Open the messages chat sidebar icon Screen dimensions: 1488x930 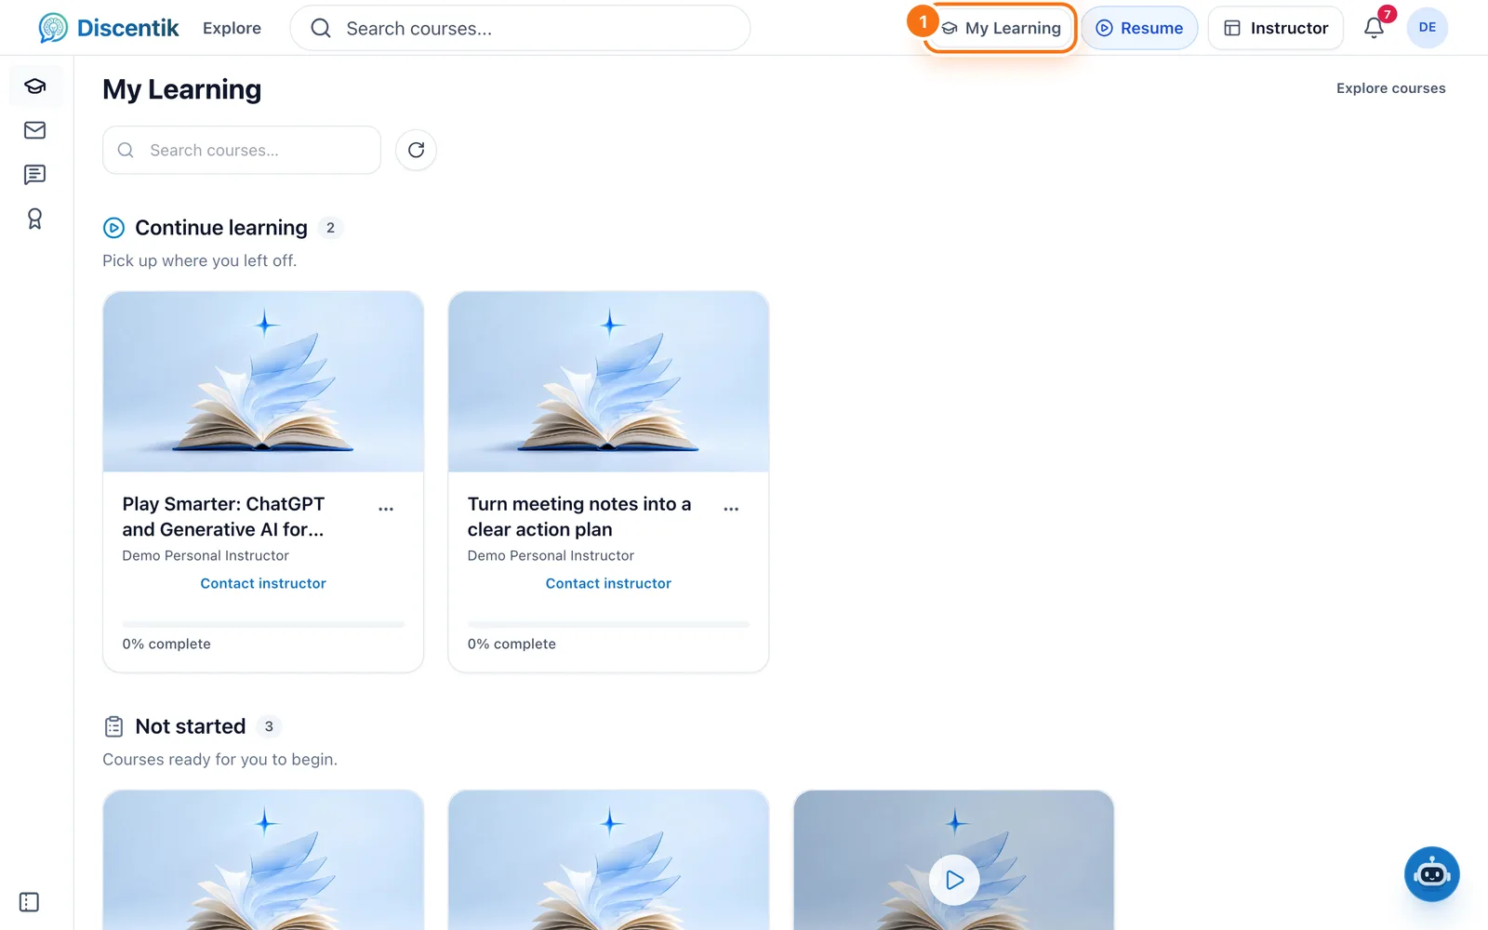35,175
